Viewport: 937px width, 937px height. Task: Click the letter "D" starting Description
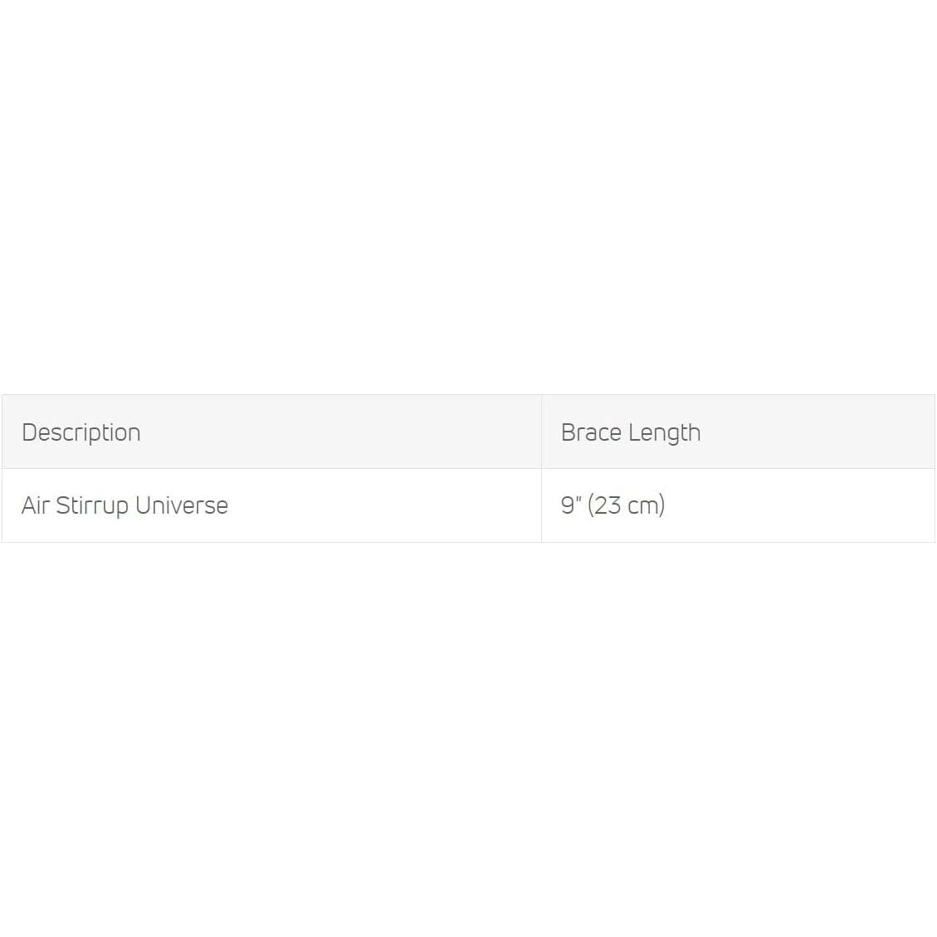pos(29,432)
